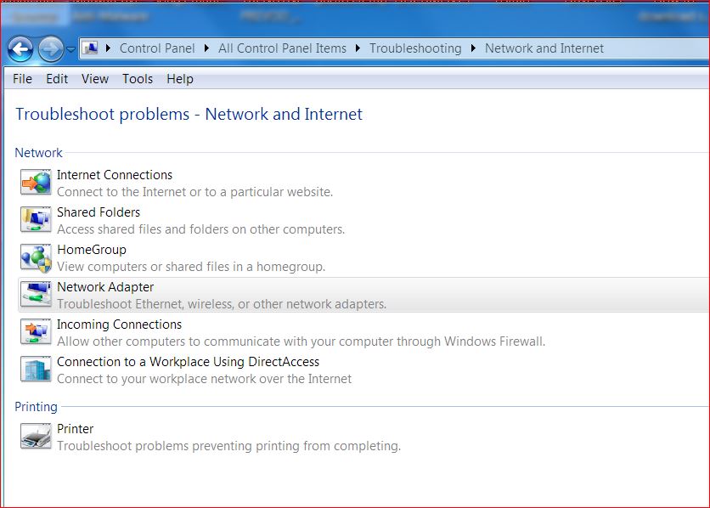Click the HomeGroup troubleshooter icon

click(x=36, y=257)
